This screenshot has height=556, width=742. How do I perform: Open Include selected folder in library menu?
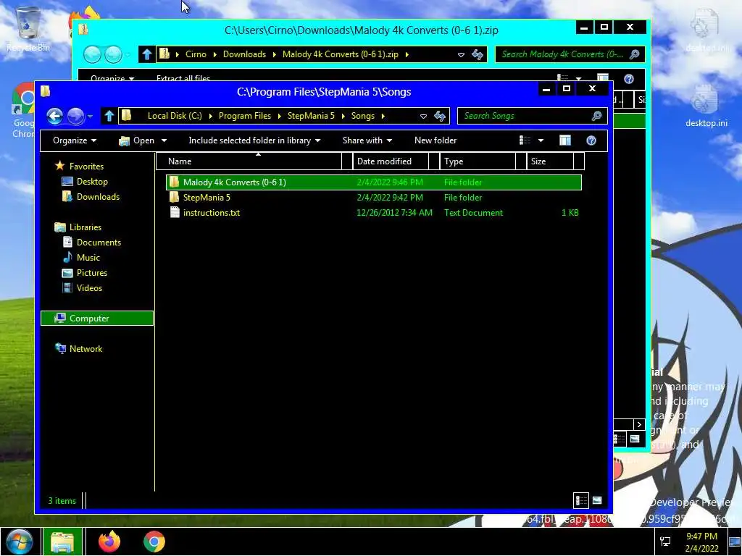pos(254,140)
